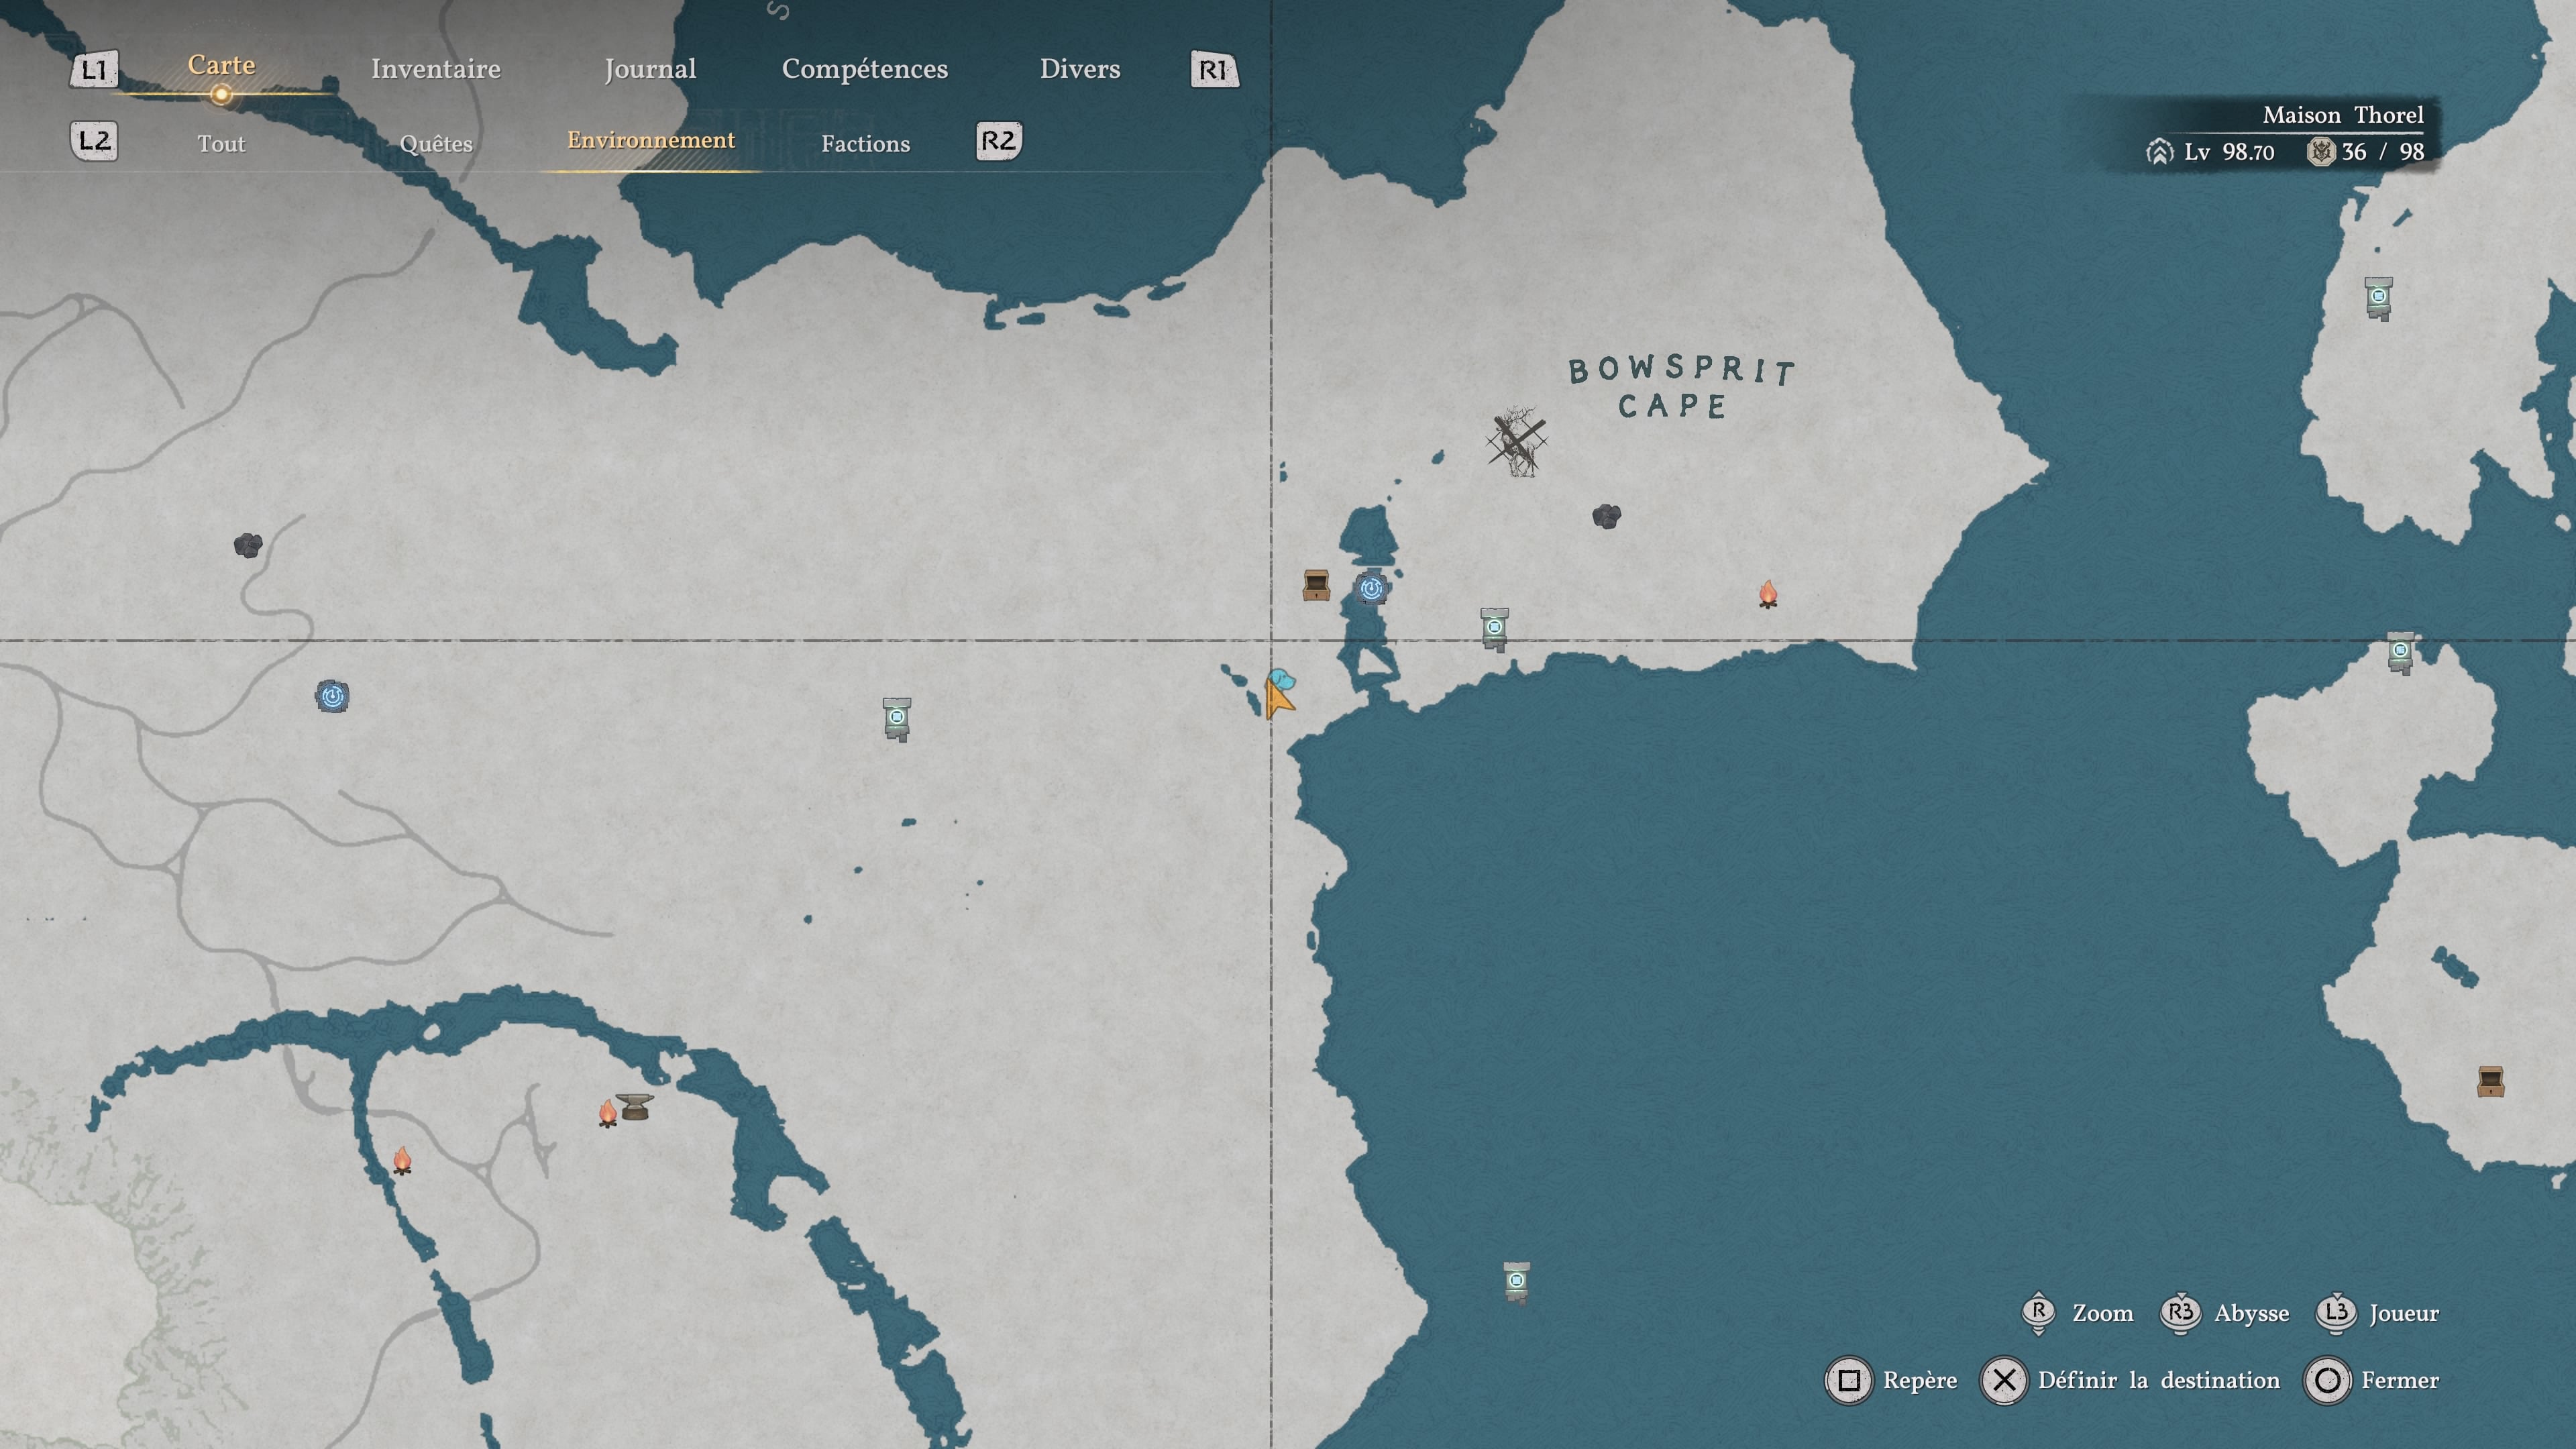The height and width of the screenshot is (1449, 2576).
Task: Click the R1 shoulder button icon
Action: coord(1214,70)
